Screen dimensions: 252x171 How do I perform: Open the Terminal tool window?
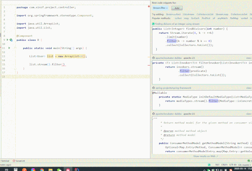click(x=5, y=161)
